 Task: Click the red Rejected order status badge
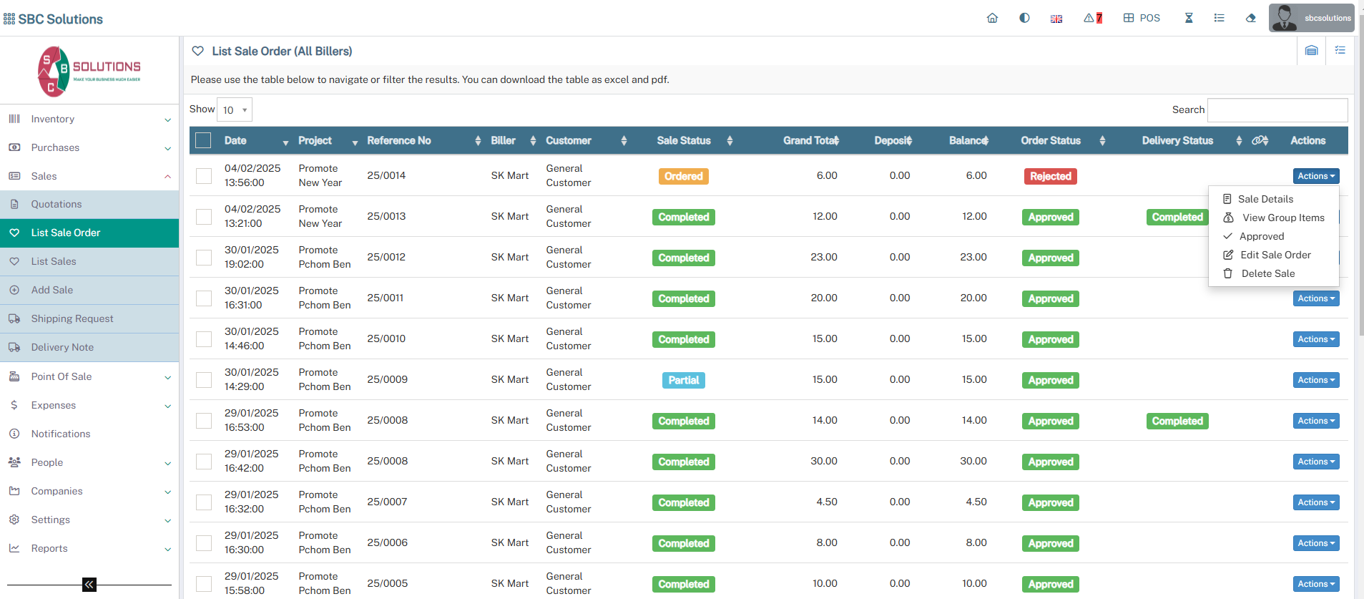tap(1050, 176)
